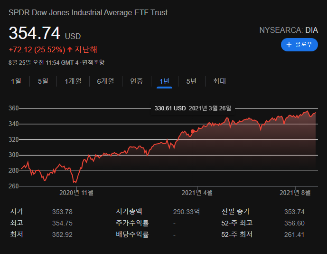Click the red up arrow beside change percent
327x254 pixels.
pyautogui.click(x=70, y=49)
